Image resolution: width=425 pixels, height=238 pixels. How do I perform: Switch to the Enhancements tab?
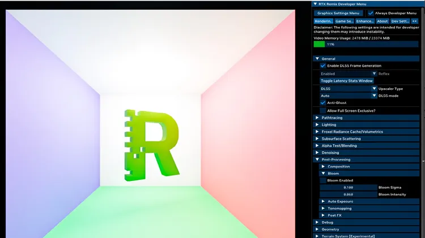click(365, 21)
